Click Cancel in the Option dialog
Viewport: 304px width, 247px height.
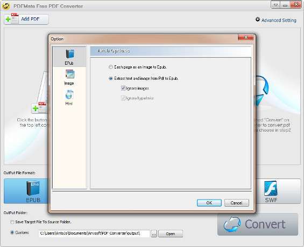click(x=236, y=203)
